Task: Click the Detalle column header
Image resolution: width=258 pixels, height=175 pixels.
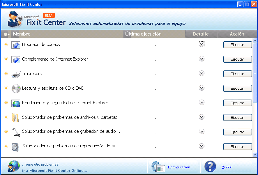Action: click(201, 34)
